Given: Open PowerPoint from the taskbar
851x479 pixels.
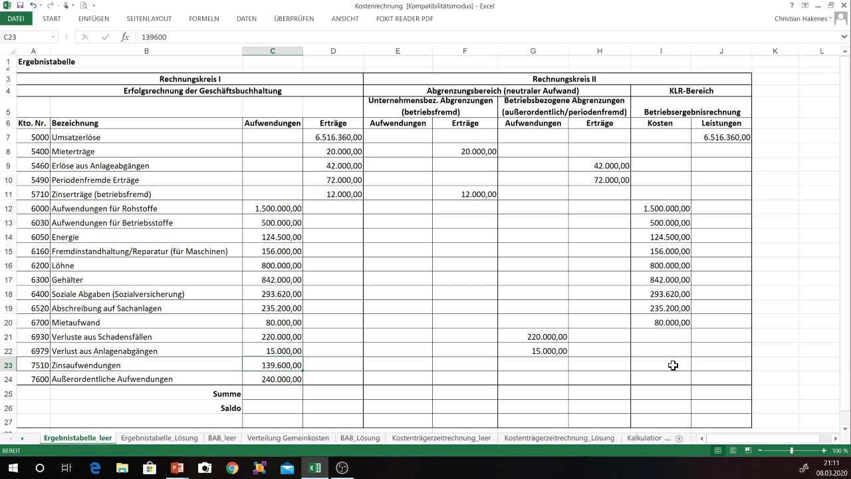Looking at the screenshot, I should tap(177, 468).
